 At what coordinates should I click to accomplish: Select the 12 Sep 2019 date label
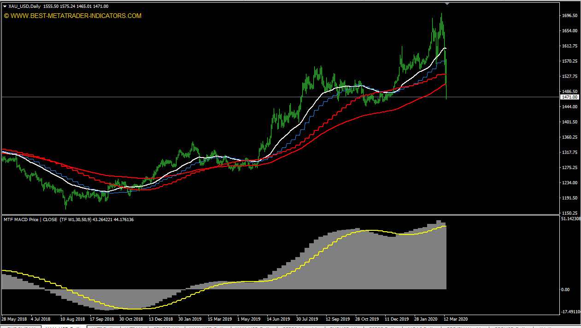pyautogui.click(x=338, y=319)
